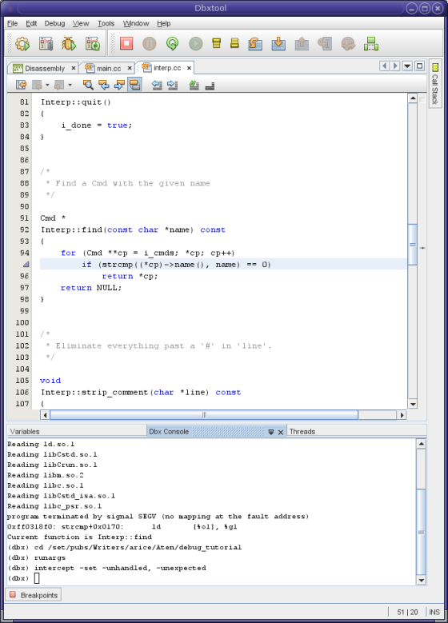
Task: Click the Uncomment lines icon
Action: pyautogui.click(x=210, y=85)
